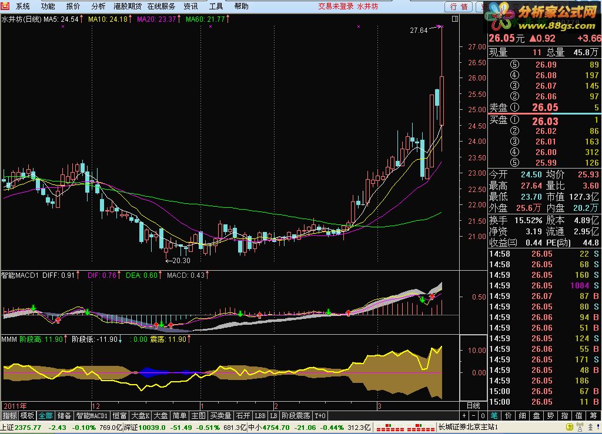Click the MA5 moving average label

pyautogui.click(x=63, y=19)
